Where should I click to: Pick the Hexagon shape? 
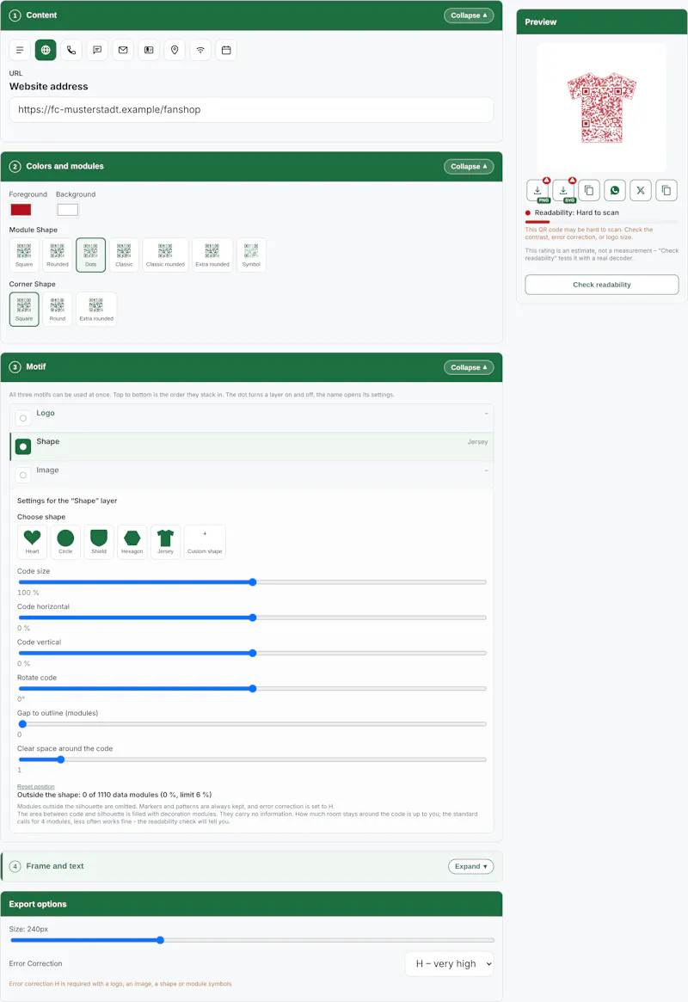click(132, 542)
